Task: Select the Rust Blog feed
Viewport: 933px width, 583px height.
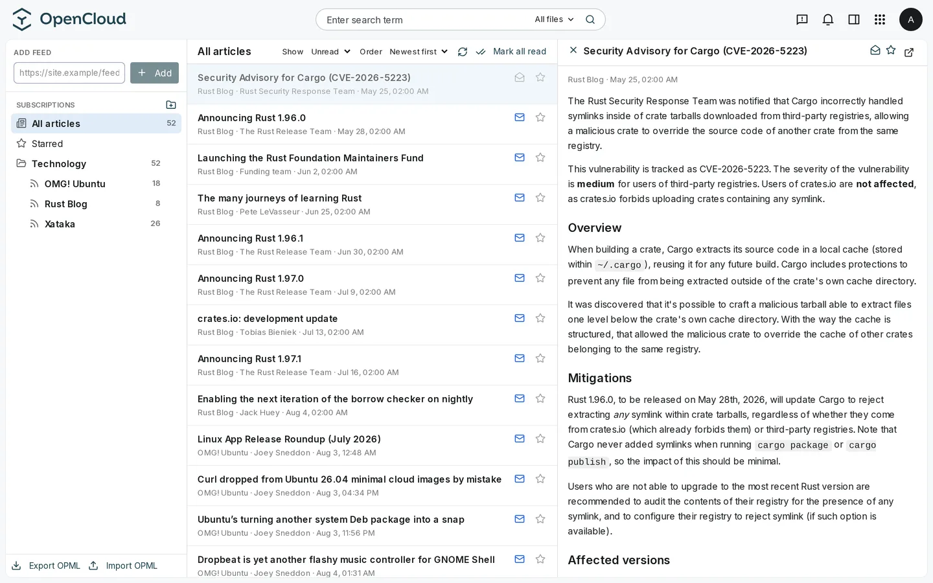Action: [96, 204]
